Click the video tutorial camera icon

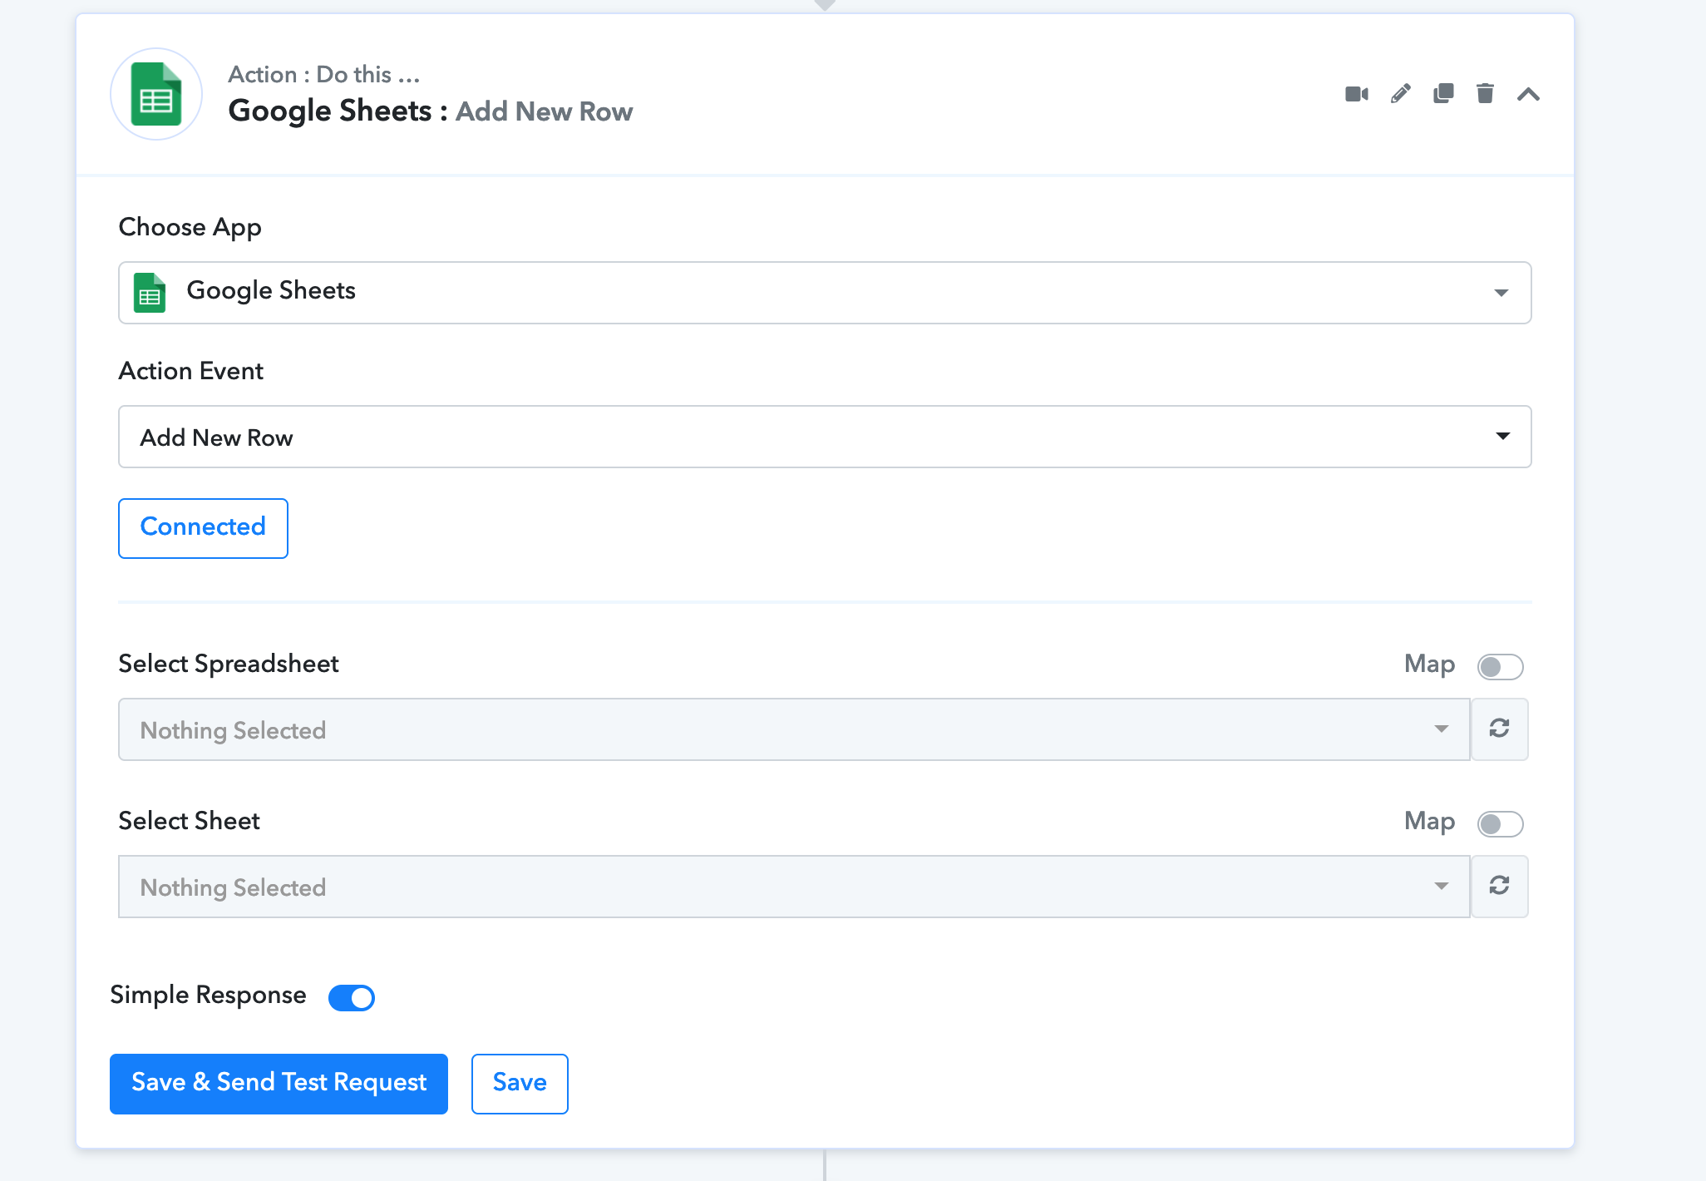coord(1357,94)
